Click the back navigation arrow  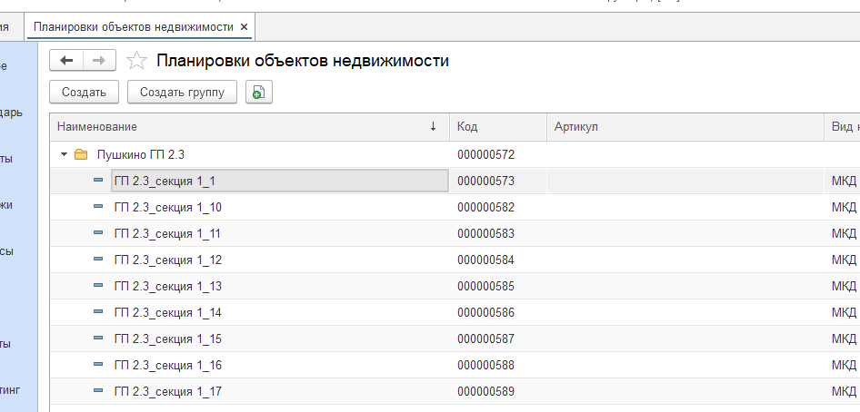tap(66, 61)
